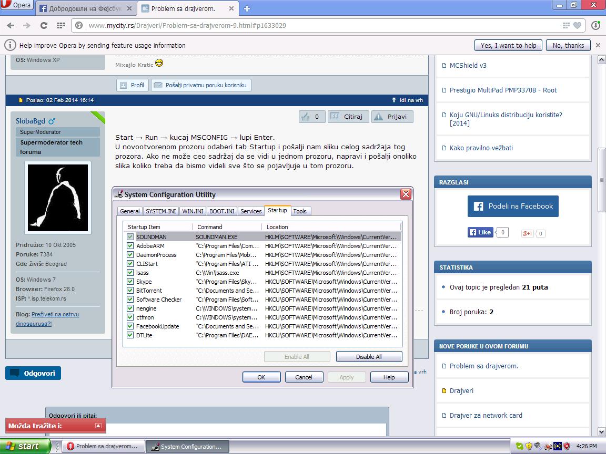The width and height of the screenshot is (606, 454).
Task: Disable lsass startup entry checkbox
Action: [x=130, y=273]
